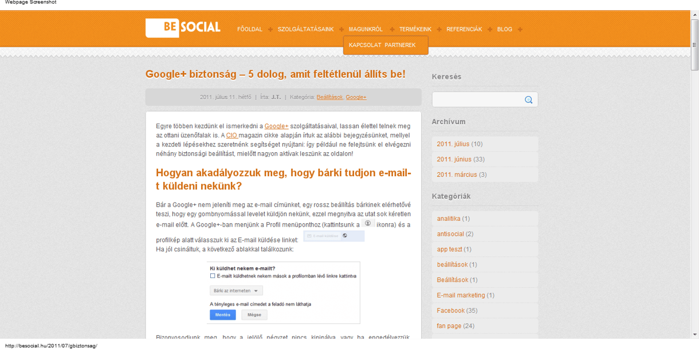The image size is (699, 349).
Task: Open the 2011. július archive
Action: (x=453, y=144)
